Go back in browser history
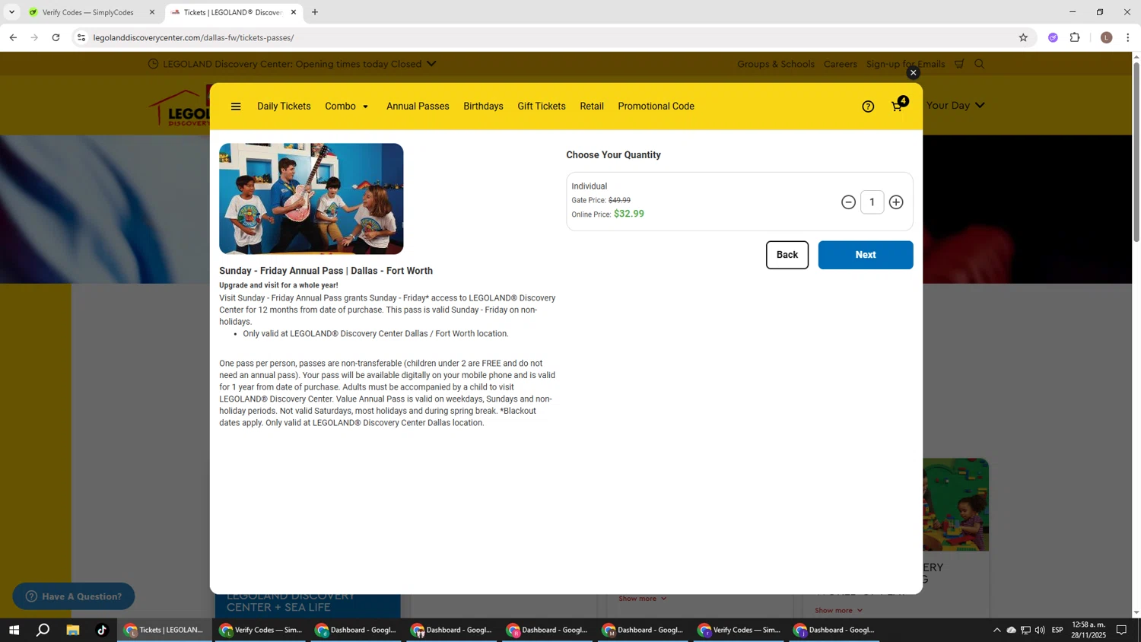 [13, 37]
